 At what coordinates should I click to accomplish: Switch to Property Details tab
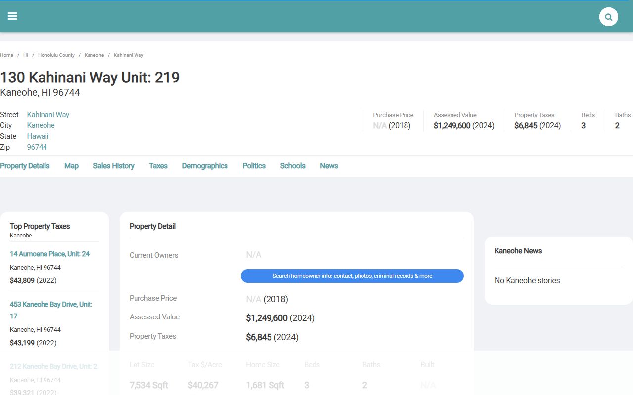pos(25,166)
